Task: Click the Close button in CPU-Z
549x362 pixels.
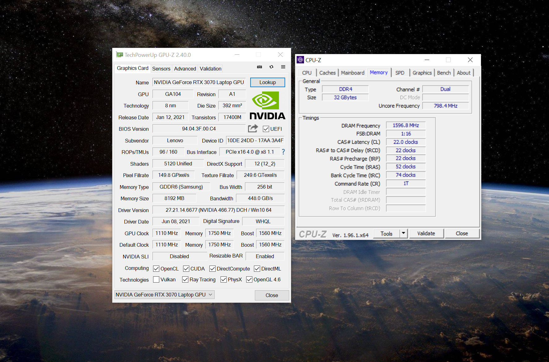Action: tap(462, 233)
